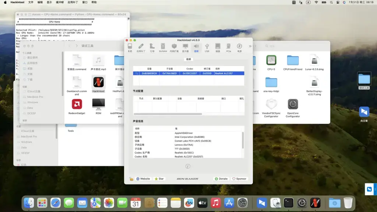The height and width of the screenshot is (212, 377).
Task: Open the 内核扩展 kexts section
Action: pyautogui.click(x=174, y=47)
